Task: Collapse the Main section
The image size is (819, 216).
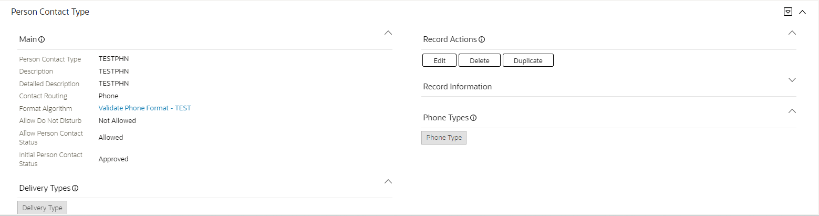Action: pyautogui.click(x=388, y=33)
